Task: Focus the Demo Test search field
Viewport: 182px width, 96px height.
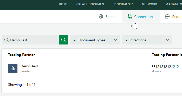Action: click(30, 40)
